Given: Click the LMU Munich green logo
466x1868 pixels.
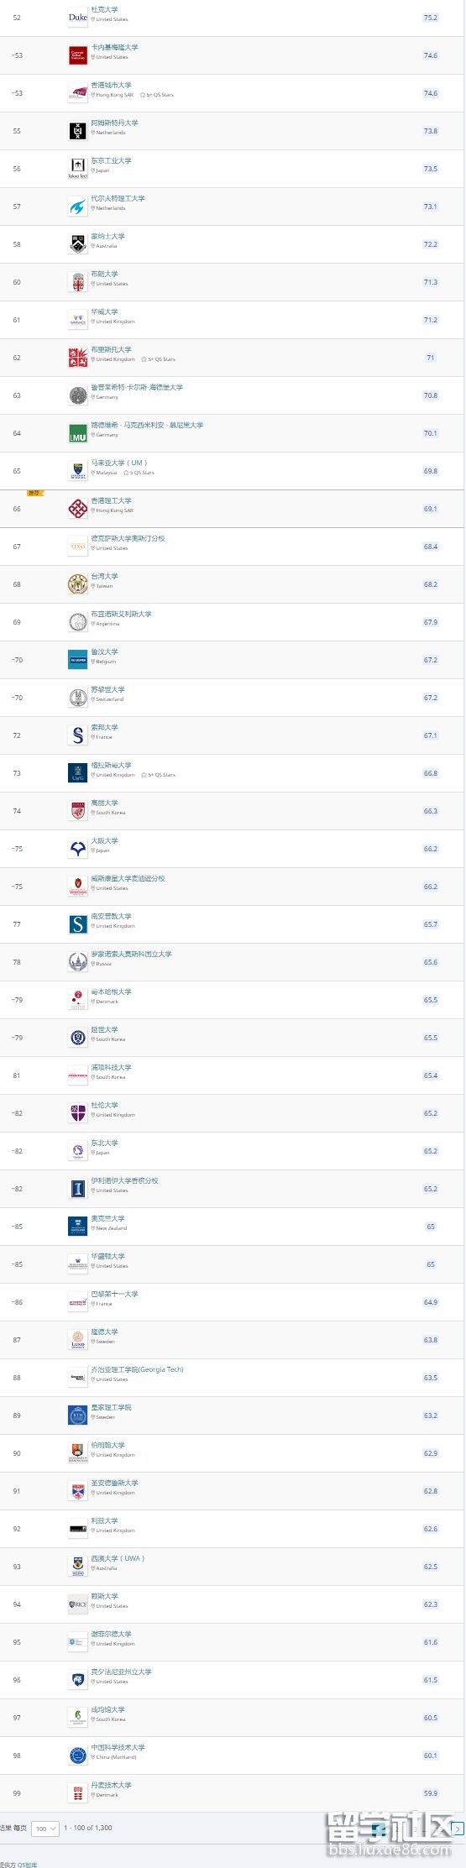Looking at the screenshot, I should pos(77,433).
